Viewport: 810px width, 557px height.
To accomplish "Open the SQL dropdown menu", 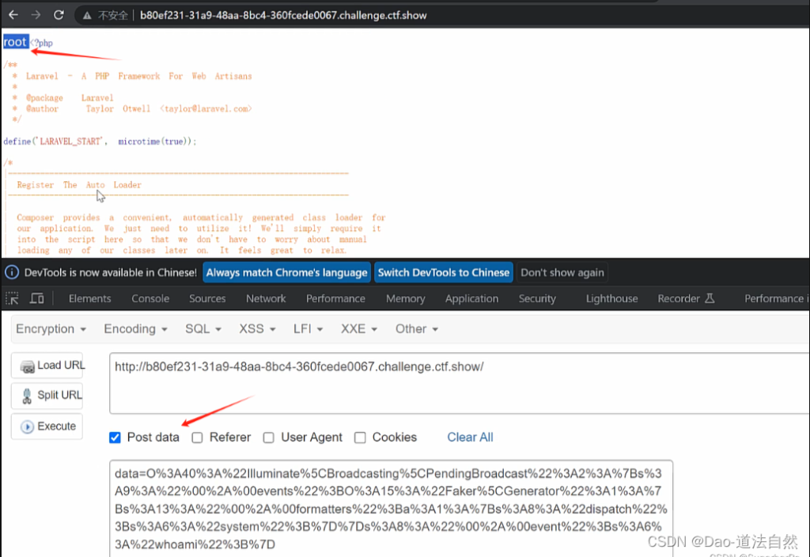I will tap(203, 329).
